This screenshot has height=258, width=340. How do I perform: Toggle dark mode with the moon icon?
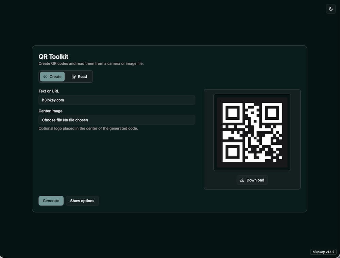(331, 9)
